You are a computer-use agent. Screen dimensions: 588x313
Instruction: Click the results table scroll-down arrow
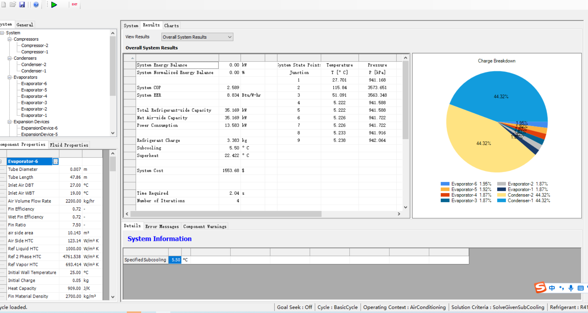(406, 207)
